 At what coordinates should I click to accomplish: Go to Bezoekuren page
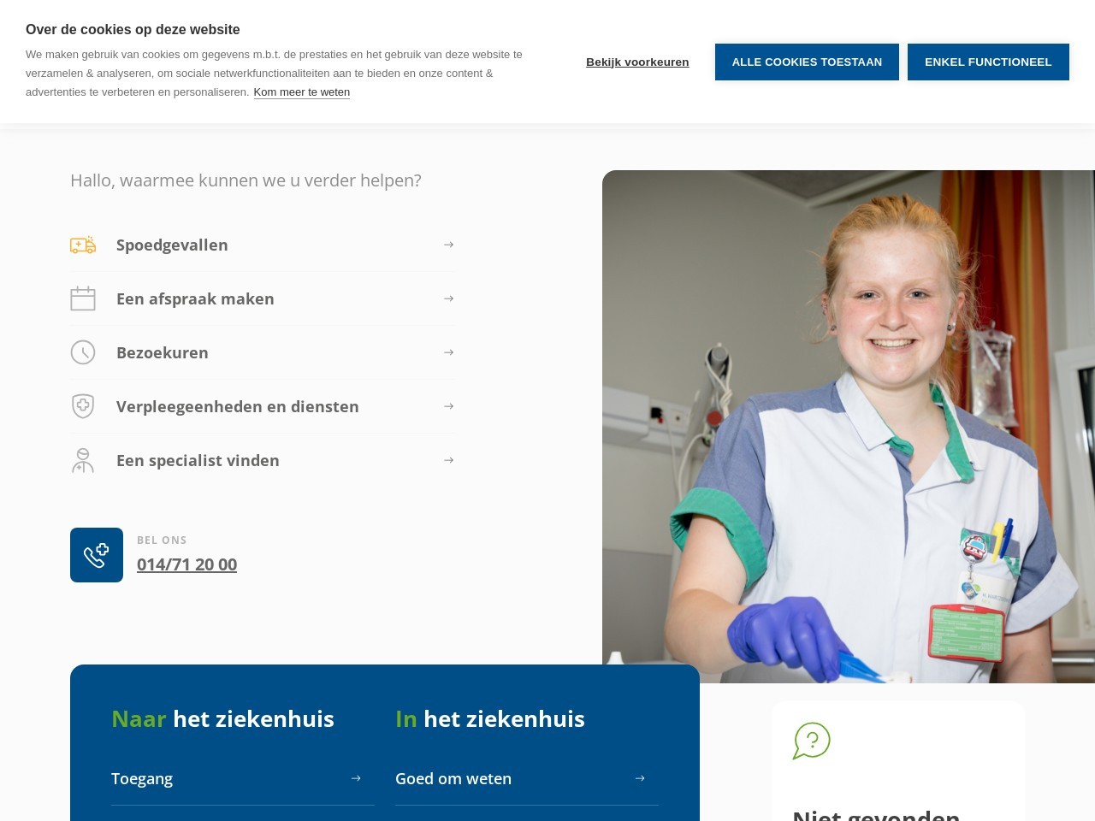pyautogui.click(x=262, y=352)
